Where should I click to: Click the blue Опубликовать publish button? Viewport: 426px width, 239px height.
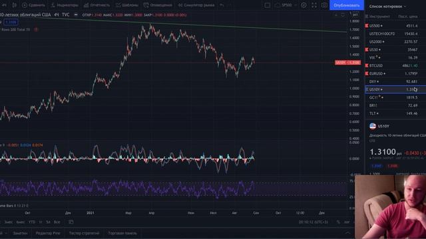click(347, 5)
